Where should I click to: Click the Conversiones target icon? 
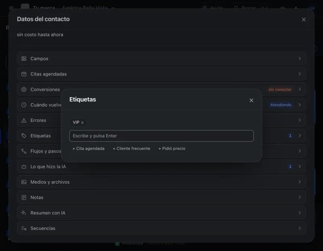tap(24, 90)
